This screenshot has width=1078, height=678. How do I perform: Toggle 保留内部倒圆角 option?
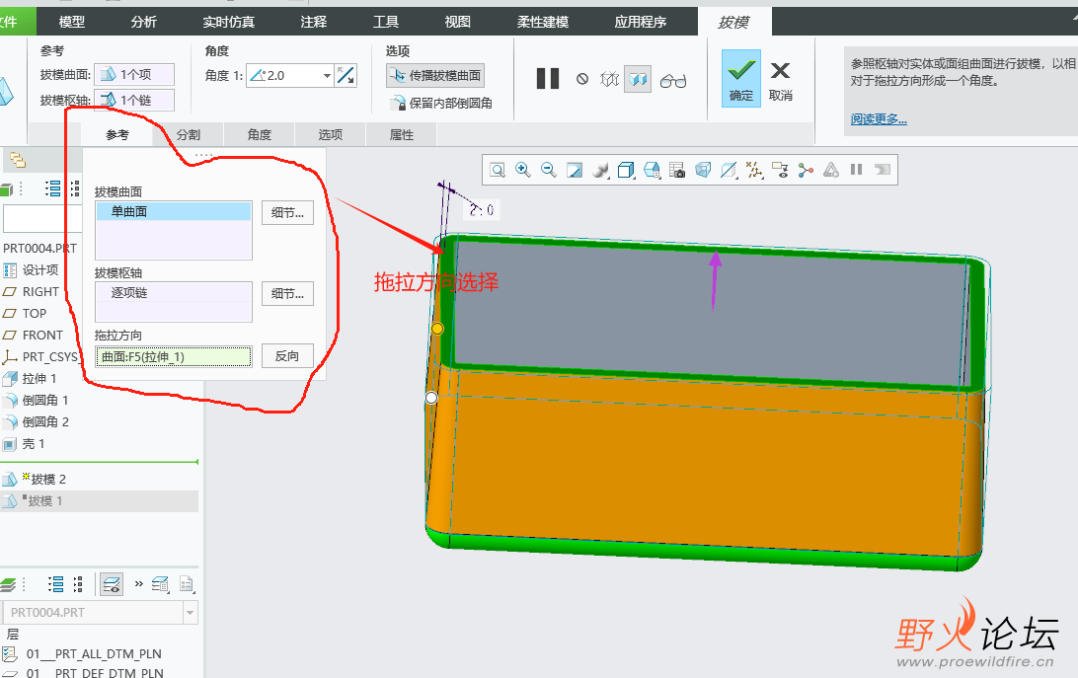coord(441,103)
